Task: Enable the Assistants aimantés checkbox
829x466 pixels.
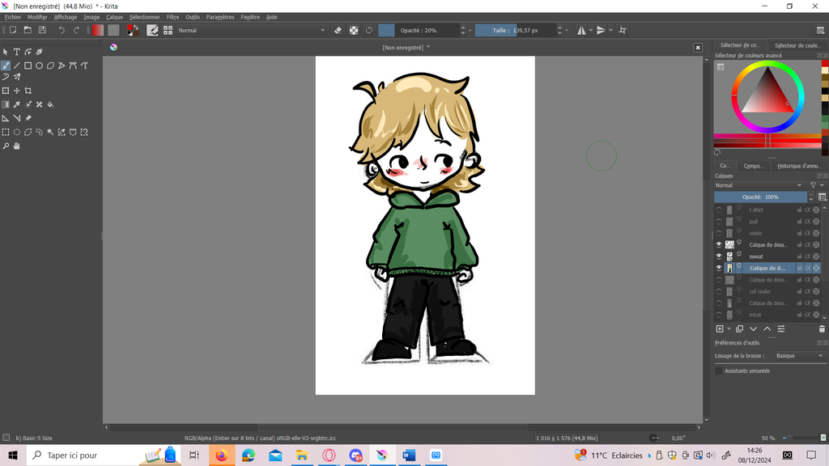Action: tap(719, 371)
